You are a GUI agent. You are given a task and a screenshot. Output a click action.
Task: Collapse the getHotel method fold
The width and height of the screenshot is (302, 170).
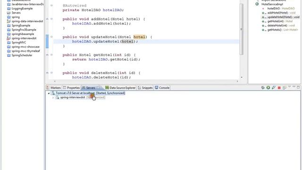point(51,55)
